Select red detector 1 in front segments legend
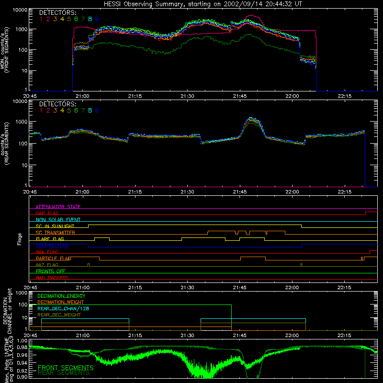The image size is (383, 383). 41,19
